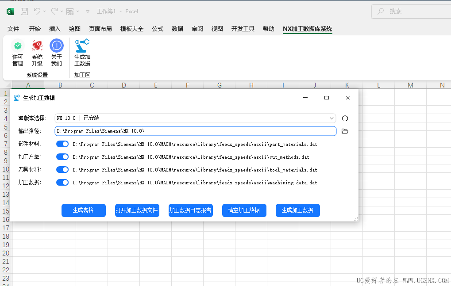Click the Save icon in quick access toolbar
The image size is (451, 286).
(x=24, y=11)
